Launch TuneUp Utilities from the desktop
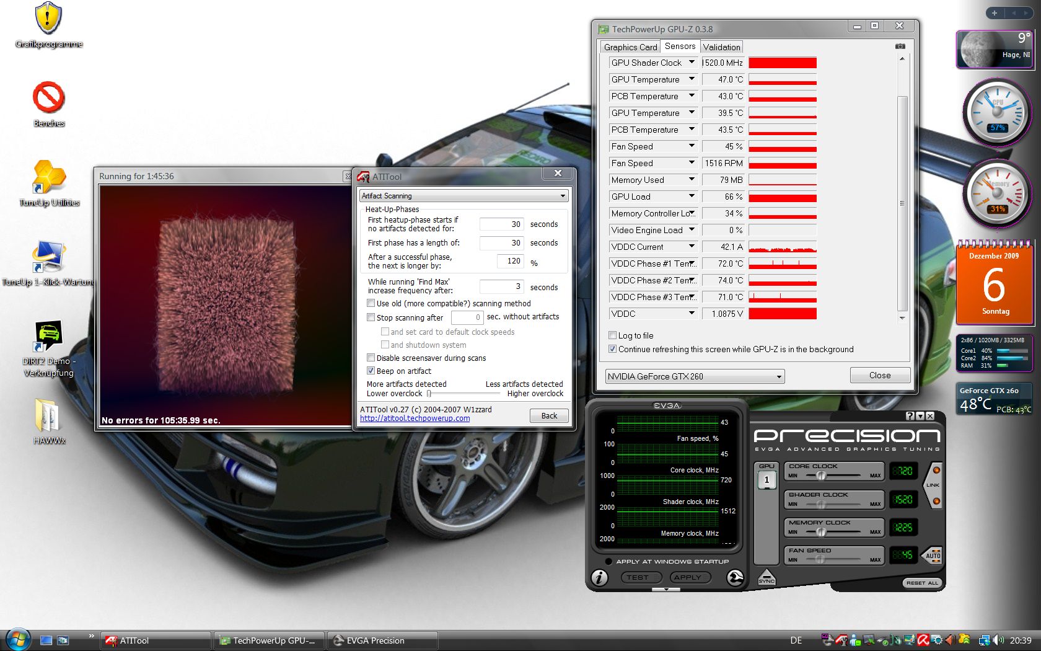Image resolution: width=1041 pixels, height=651 pixels. [x=49, y=183]
